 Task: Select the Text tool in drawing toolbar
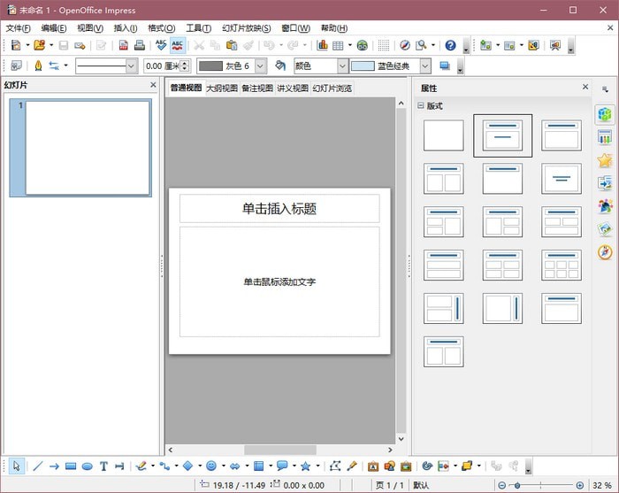point(103,466)
